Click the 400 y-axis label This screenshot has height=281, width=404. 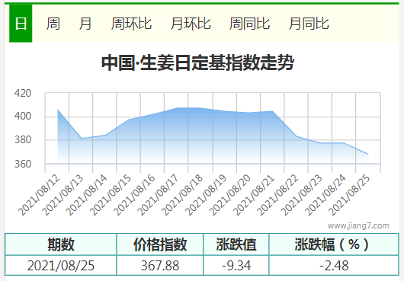pos(23,117)
